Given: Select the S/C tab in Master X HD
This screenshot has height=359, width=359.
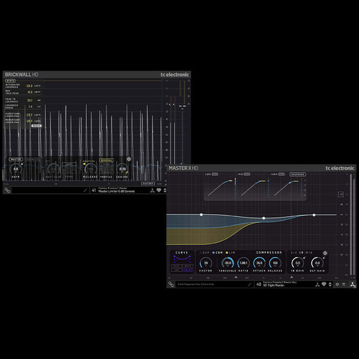Looking at the screenshot, I should [x=294, y=252].
